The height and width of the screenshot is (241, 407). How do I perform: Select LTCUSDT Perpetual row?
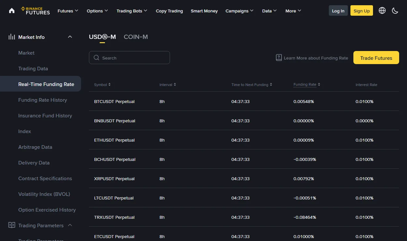244,198
